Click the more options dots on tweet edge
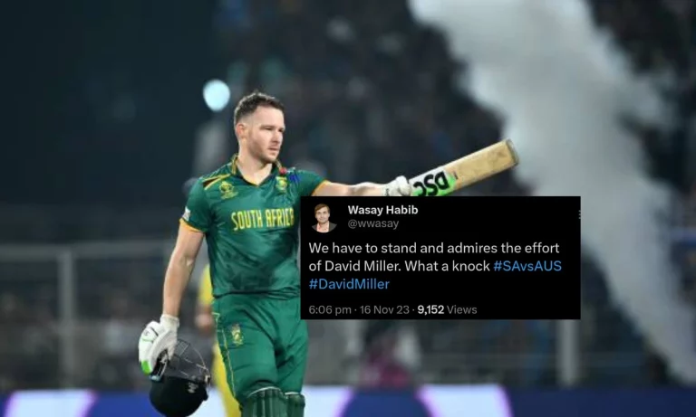The height and width of the screenshot is (417, 696). click(x=579, y=214)
